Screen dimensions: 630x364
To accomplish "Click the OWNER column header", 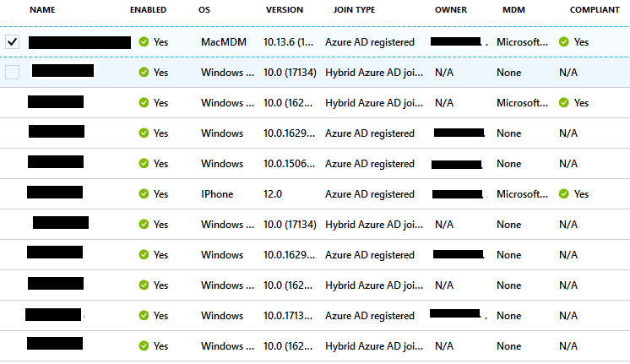I will pyautogui.click(x=450, y=10).
